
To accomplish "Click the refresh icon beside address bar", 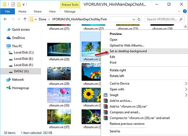I will pyautogui.click(x=139, y=19).
